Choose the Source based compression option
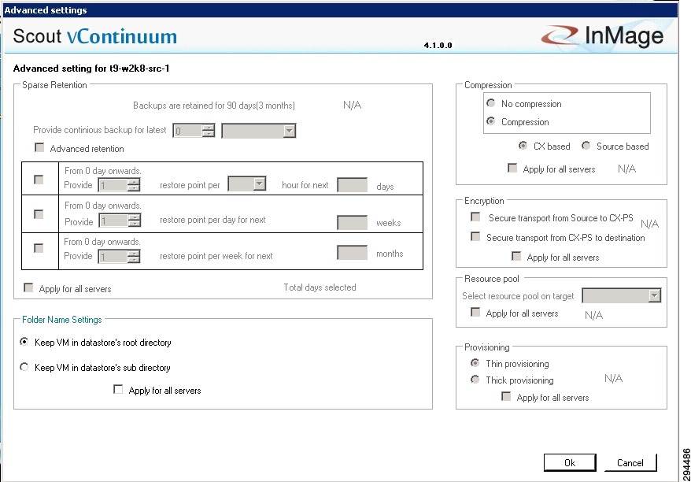Screen dimensions: 691x482 click(586, 146)
